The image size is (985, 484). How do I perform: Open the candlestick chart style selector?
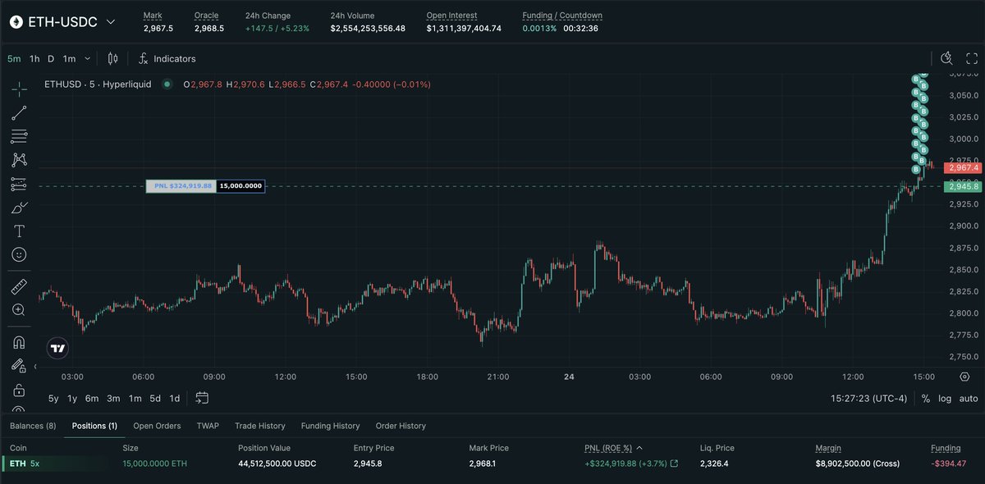[113, 59]
